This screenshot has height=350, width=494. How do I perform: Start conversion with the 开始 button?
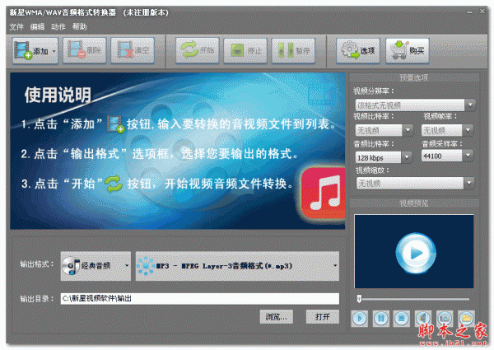pos(198,50)
